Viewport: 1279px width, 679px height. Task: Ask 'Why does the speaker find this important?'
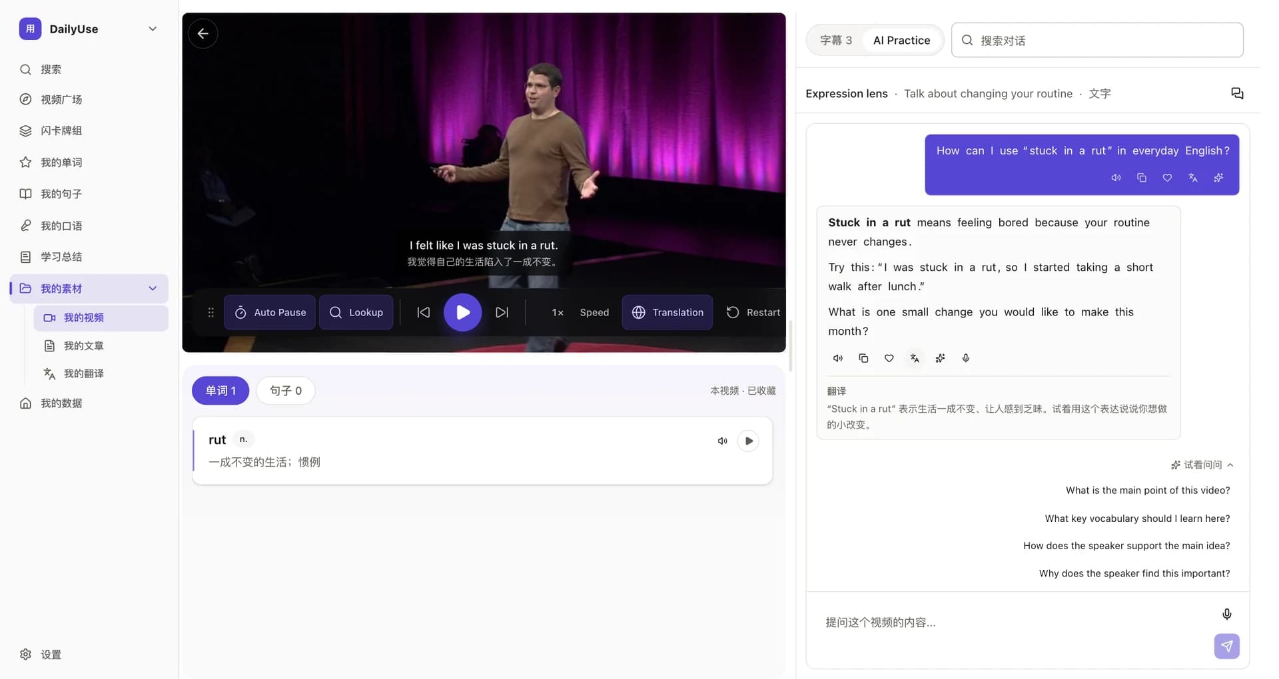click(x=1134, y=574)
